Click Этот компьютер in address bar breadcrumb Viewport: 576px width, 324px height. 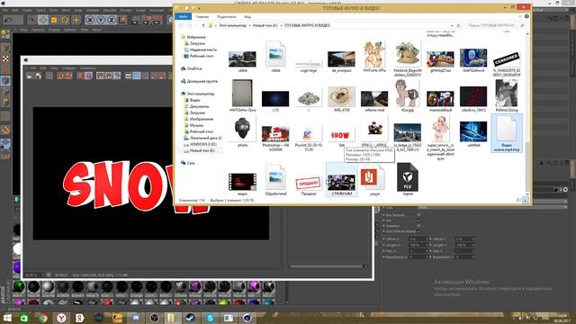232,25
